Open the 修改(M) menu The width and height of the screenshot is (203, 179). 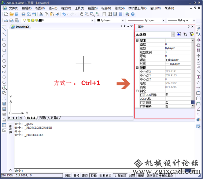[119, 8]
